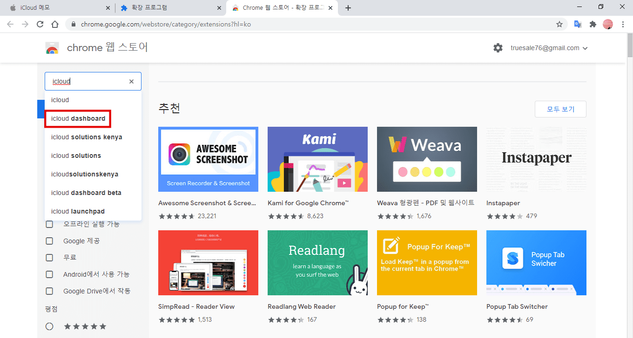Click the 모두 보기 button

[x=560, y=109]
